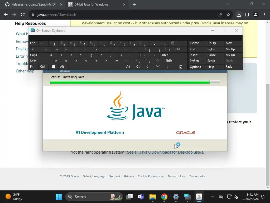Tap the space bar on On-Screen Keyboard

[x=97, y=67]
